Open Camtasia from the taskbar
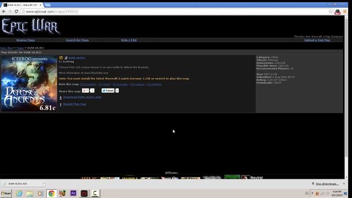This screenshot has height=198, width=352. (95, 193)
